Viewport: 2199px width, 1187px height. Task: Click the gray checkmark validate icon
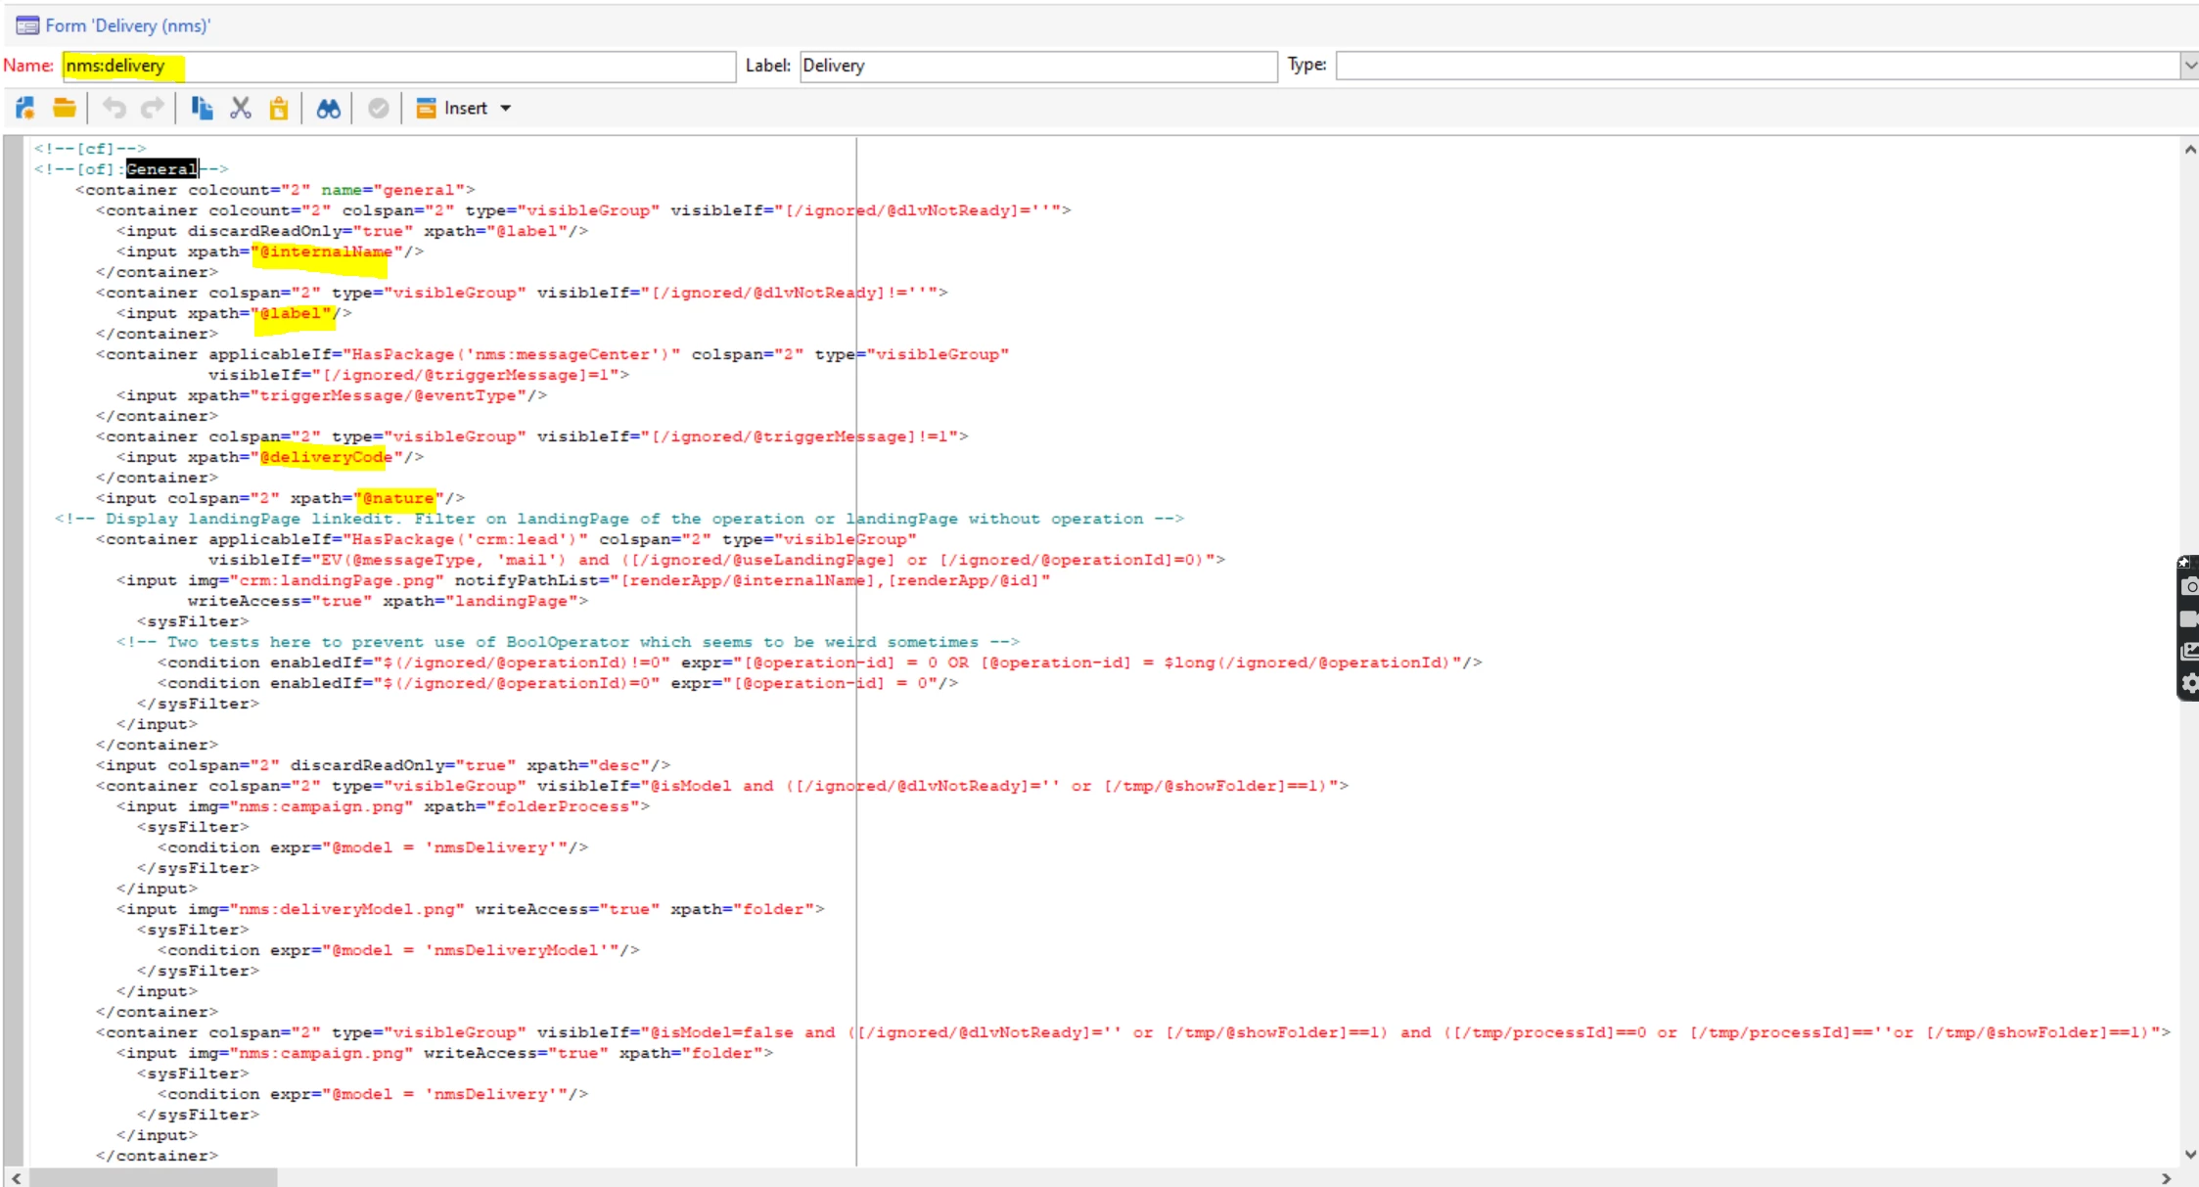click(x=378, y=108)
